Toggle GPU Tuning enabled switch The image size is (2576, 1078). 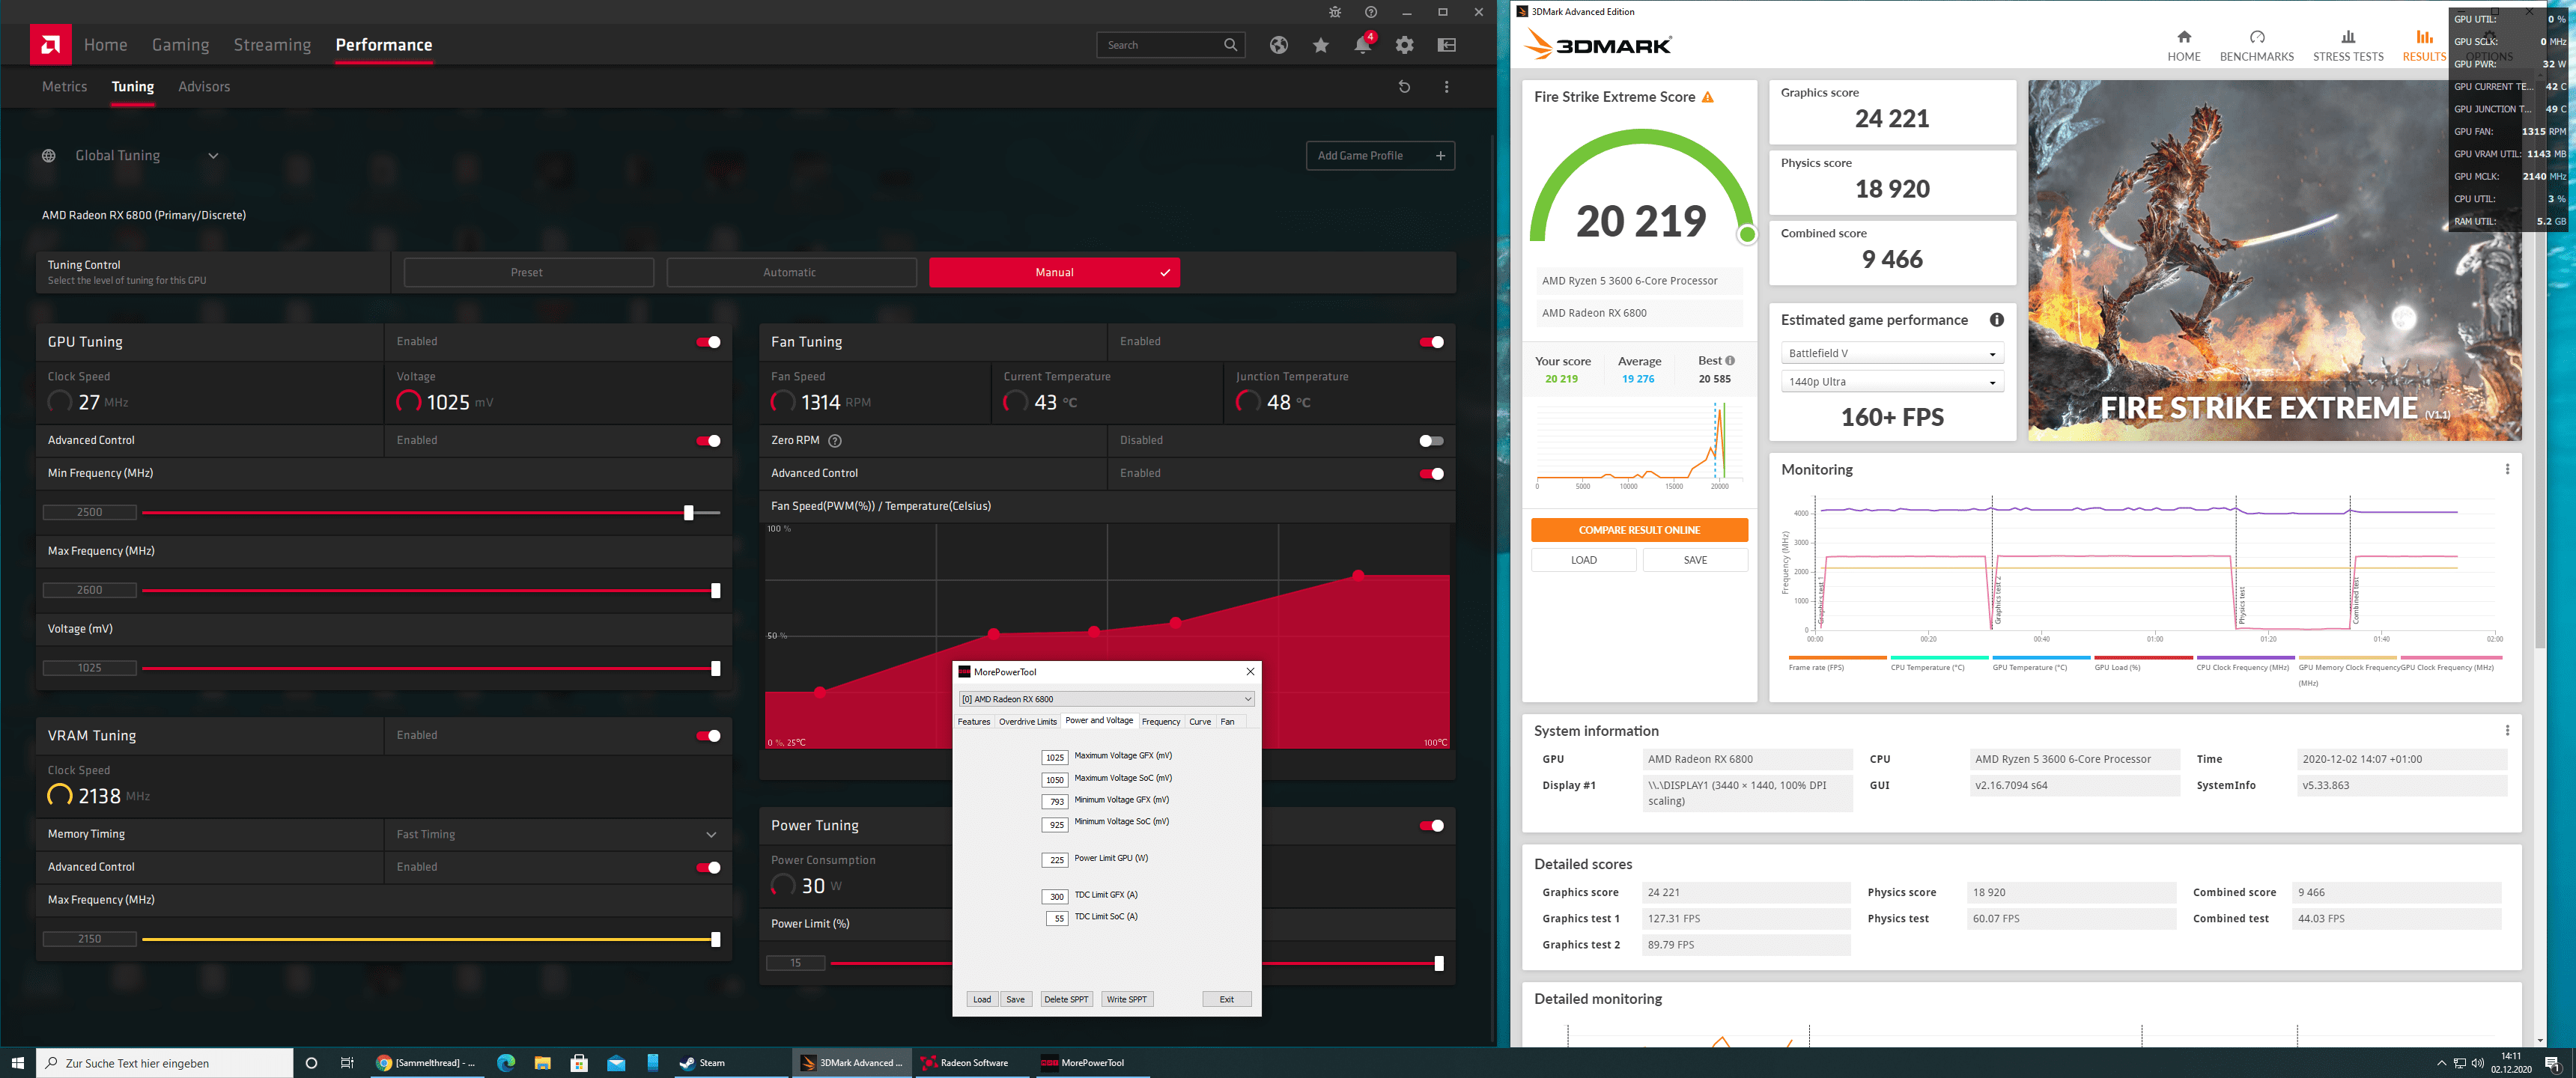pyautogui.click(x=708, y=342)
